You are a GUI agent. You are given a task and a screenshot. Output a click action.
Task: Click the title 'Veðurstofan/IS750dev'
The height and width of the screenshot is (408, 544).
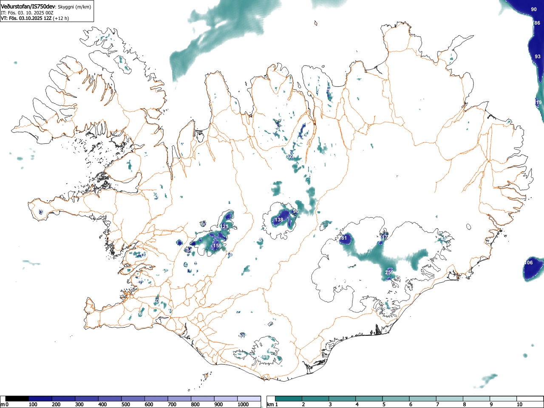[28, 6]
